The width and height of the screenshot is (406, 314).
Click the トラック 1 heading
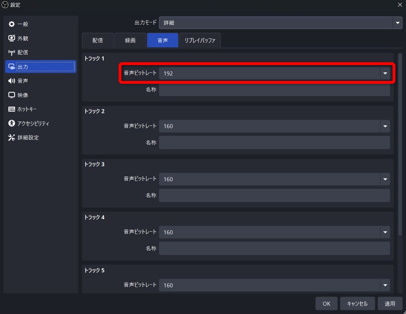click(94, 59)
